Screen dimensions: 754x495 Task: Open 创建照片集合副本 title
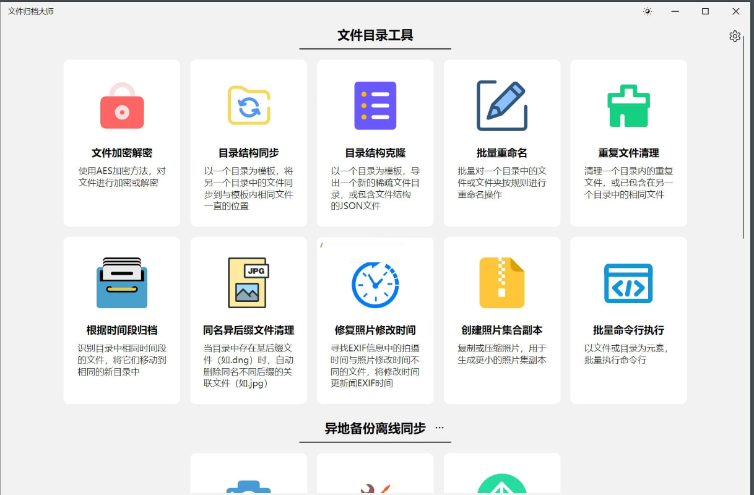tap(502, 330)
